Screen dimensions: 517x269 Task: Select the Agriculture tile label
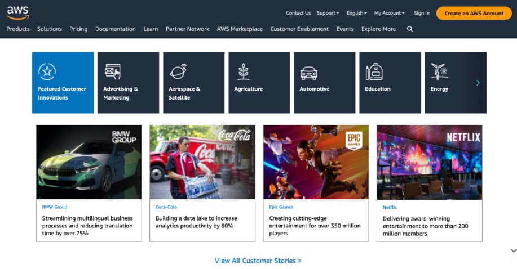pyautogui.click(x=248, y=89)
